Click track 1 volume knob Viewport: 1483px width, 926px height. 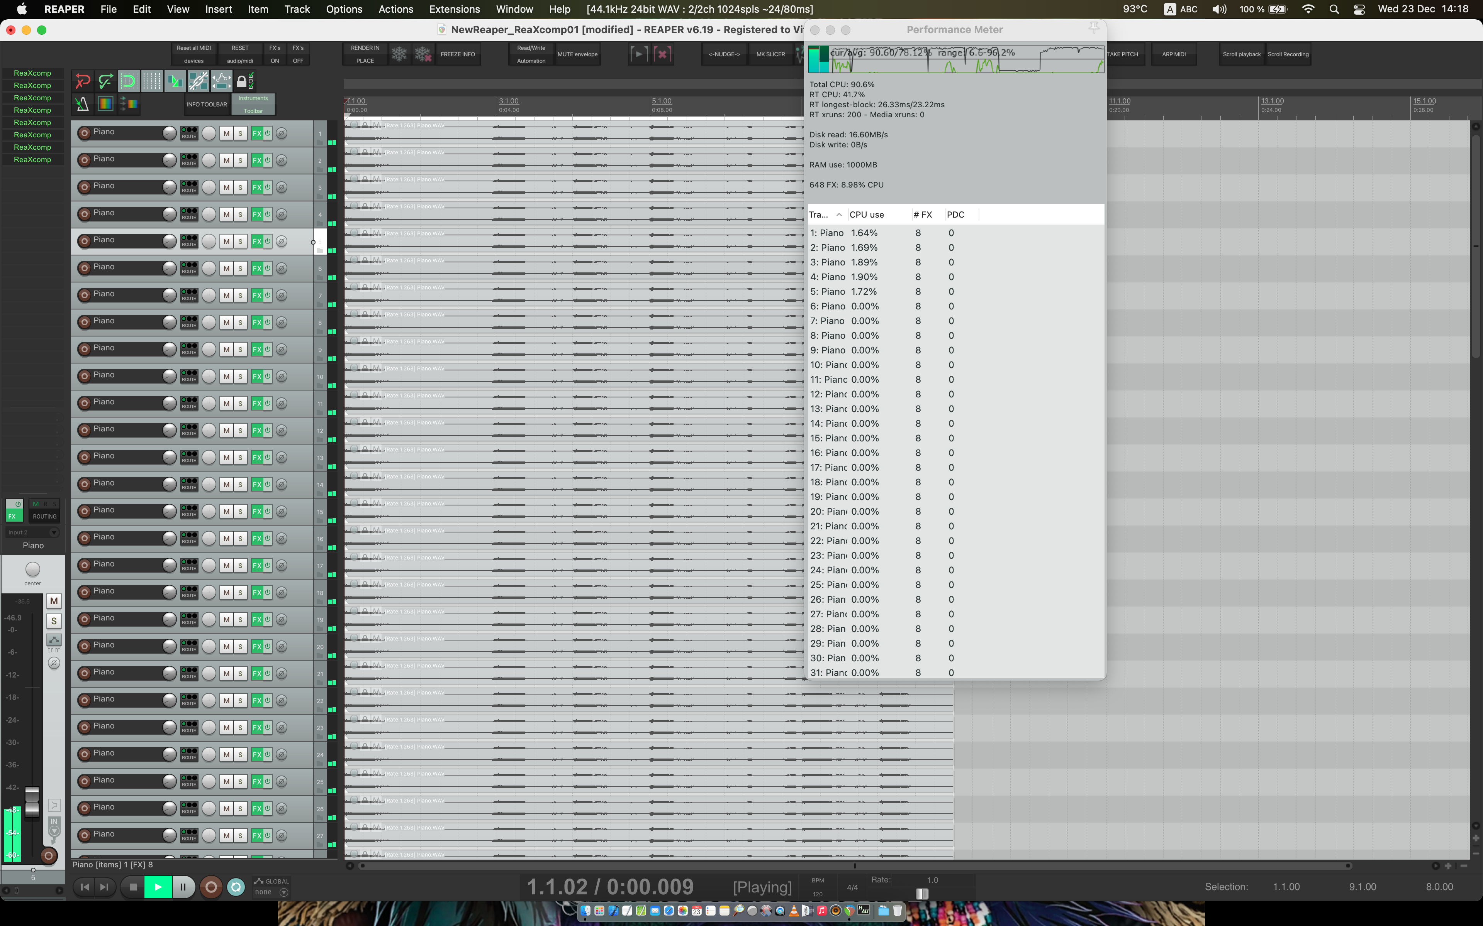click(x=169, y=133)
